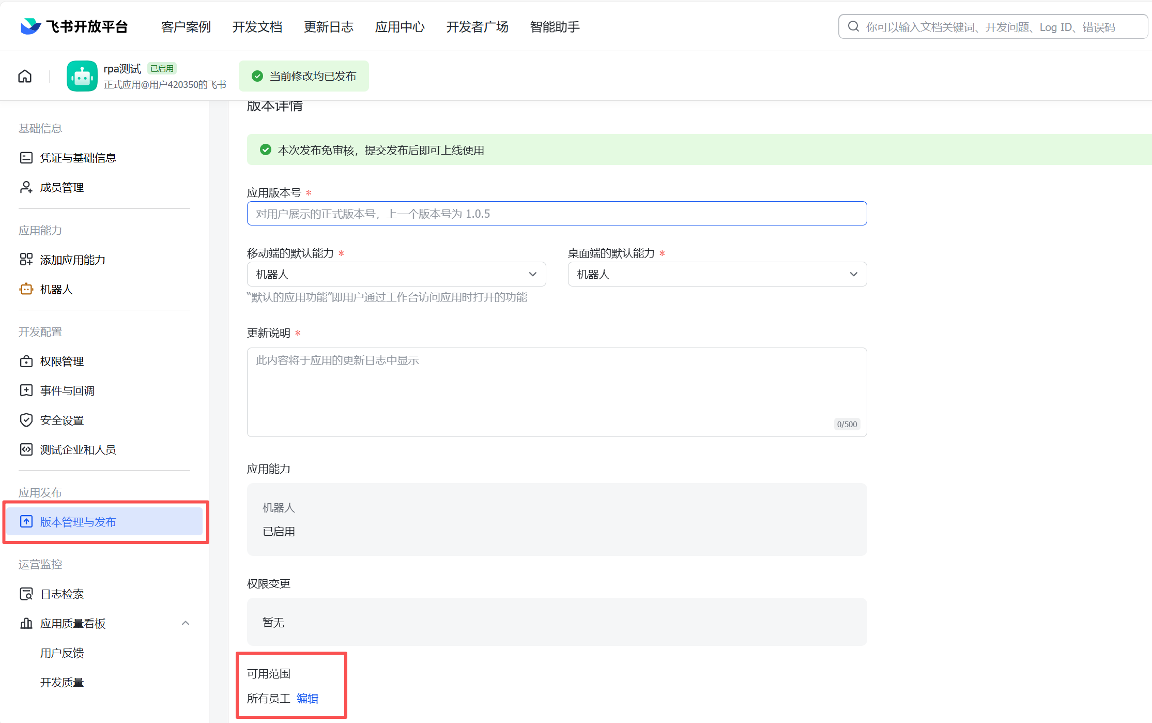
Task: Collapse the 应用质量看板 section
Action: click(x=186, y=623)
